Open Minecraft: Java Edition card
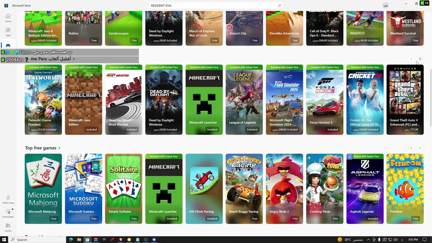This screenshot has height=243, width=432. 83,100
